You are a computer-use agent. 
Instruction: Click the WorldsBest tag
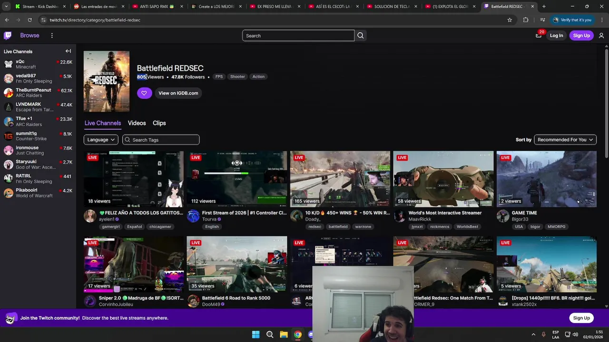point(467,227)
